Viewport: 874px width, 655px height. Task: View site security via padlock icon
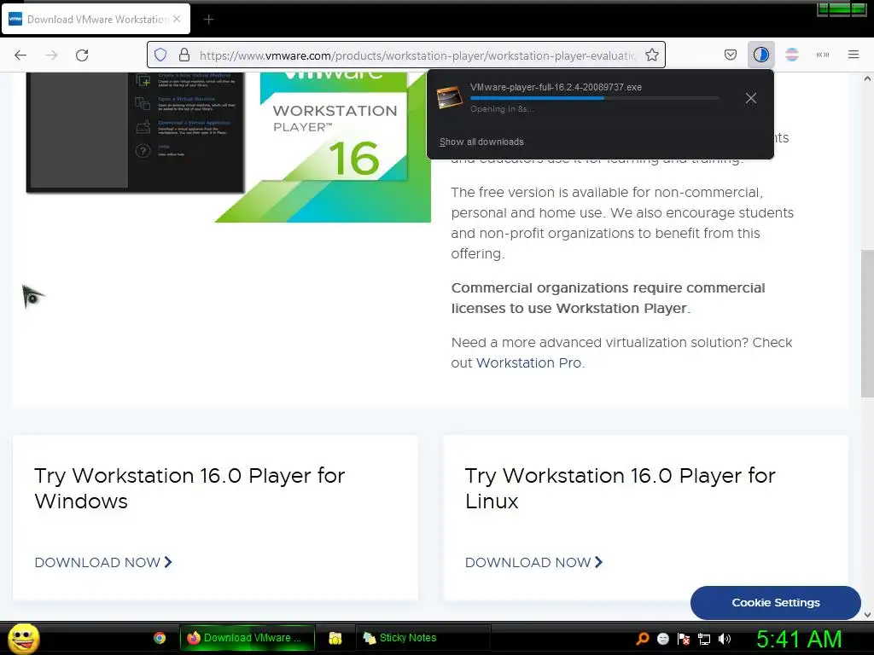184,55
